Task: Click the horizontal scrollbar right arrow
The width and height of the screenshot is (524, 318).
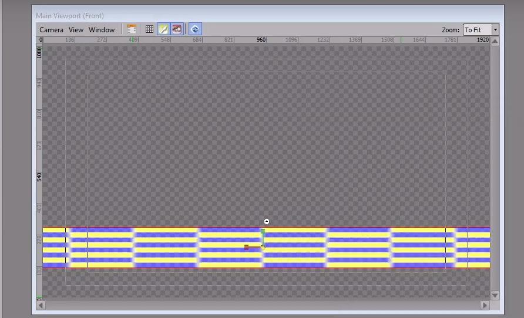Action: click(485, 305)
